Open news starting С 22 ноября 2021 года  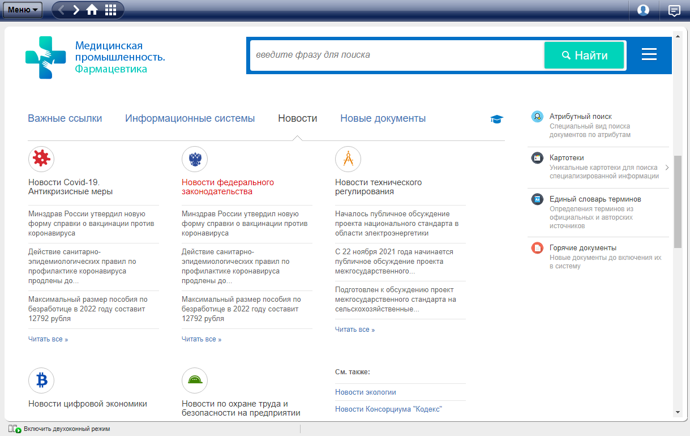[x=394, y=262]
